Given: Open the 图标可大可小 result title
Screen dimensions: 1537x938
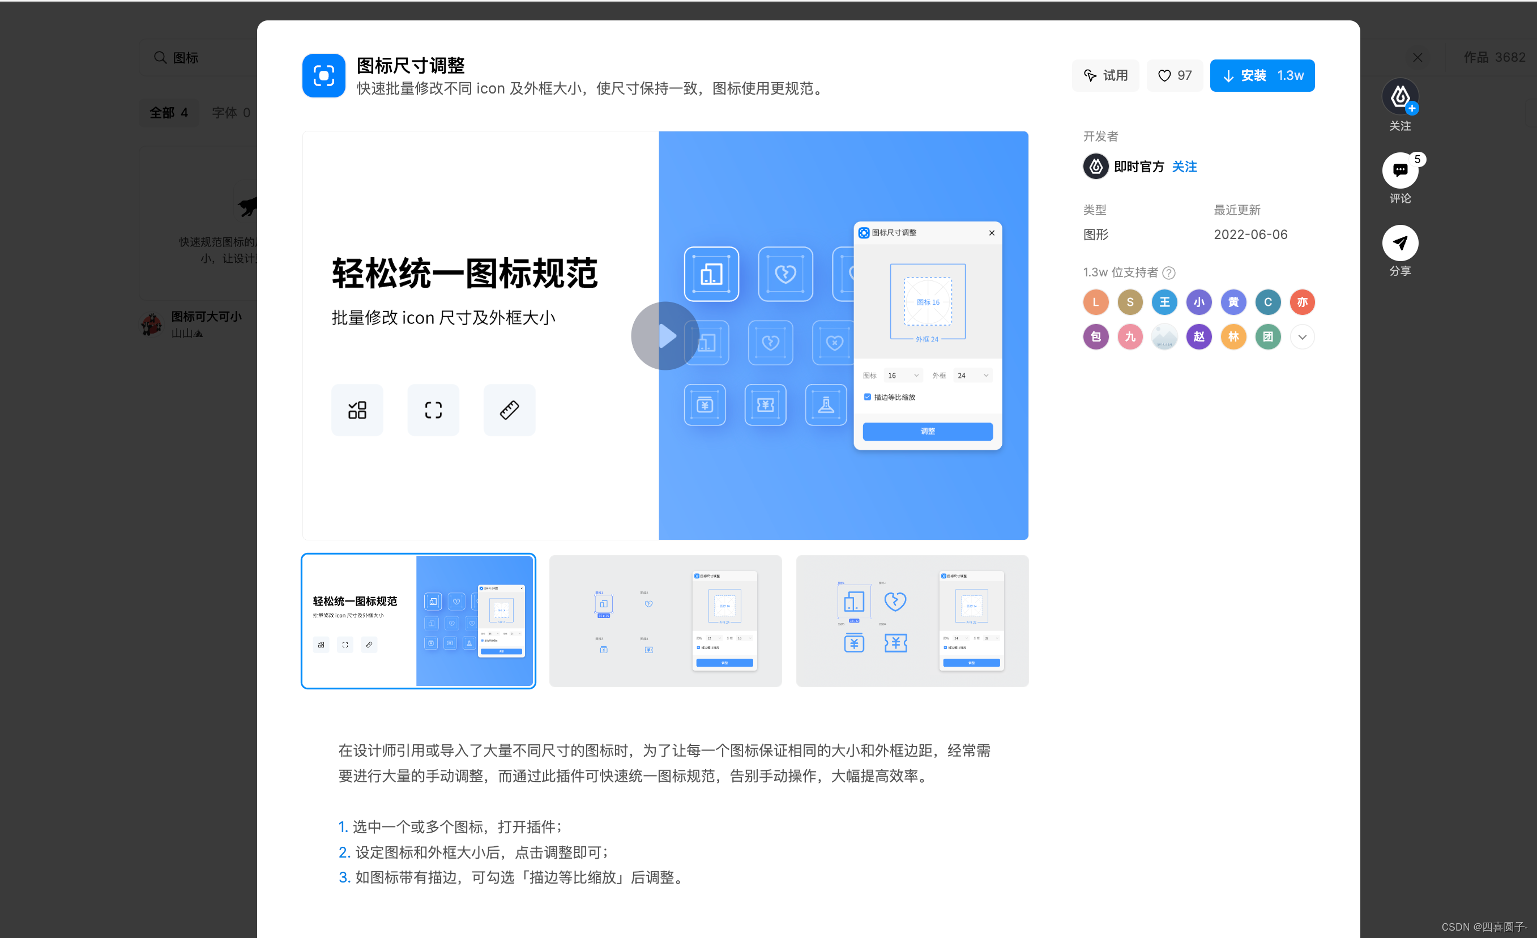Looking at the screenshot, I should (x=207, y=317).
